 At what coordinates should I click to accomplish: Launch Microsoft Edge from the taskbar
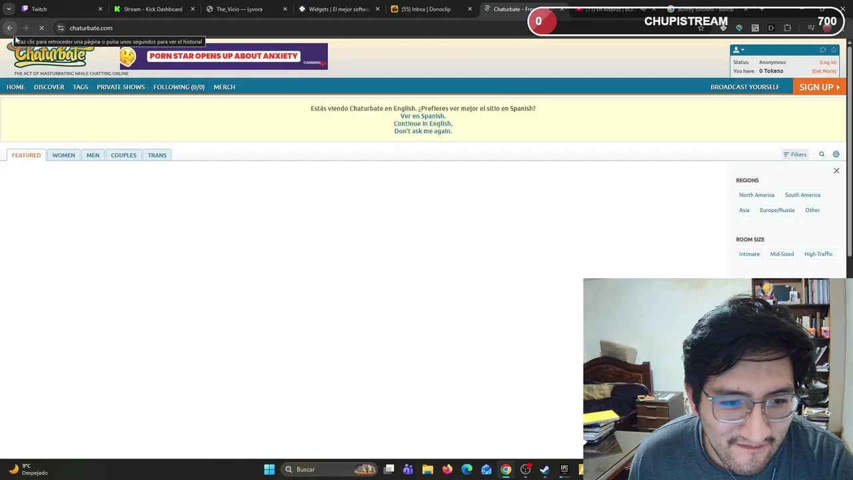pyautogui.click(x=466, y=469)
